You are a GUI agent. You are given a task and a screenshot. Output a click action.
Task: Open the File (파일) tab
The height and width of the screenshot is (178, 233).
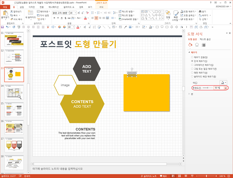(5, 7)
